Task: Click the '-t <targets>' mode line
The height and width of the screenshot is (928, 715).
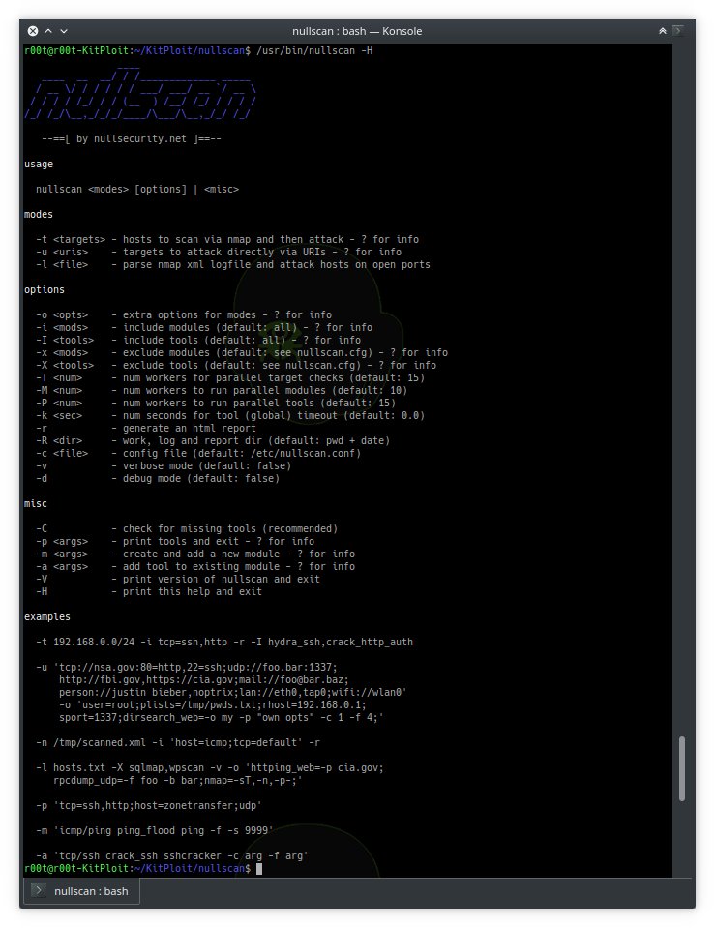Action: click(227, 240)
